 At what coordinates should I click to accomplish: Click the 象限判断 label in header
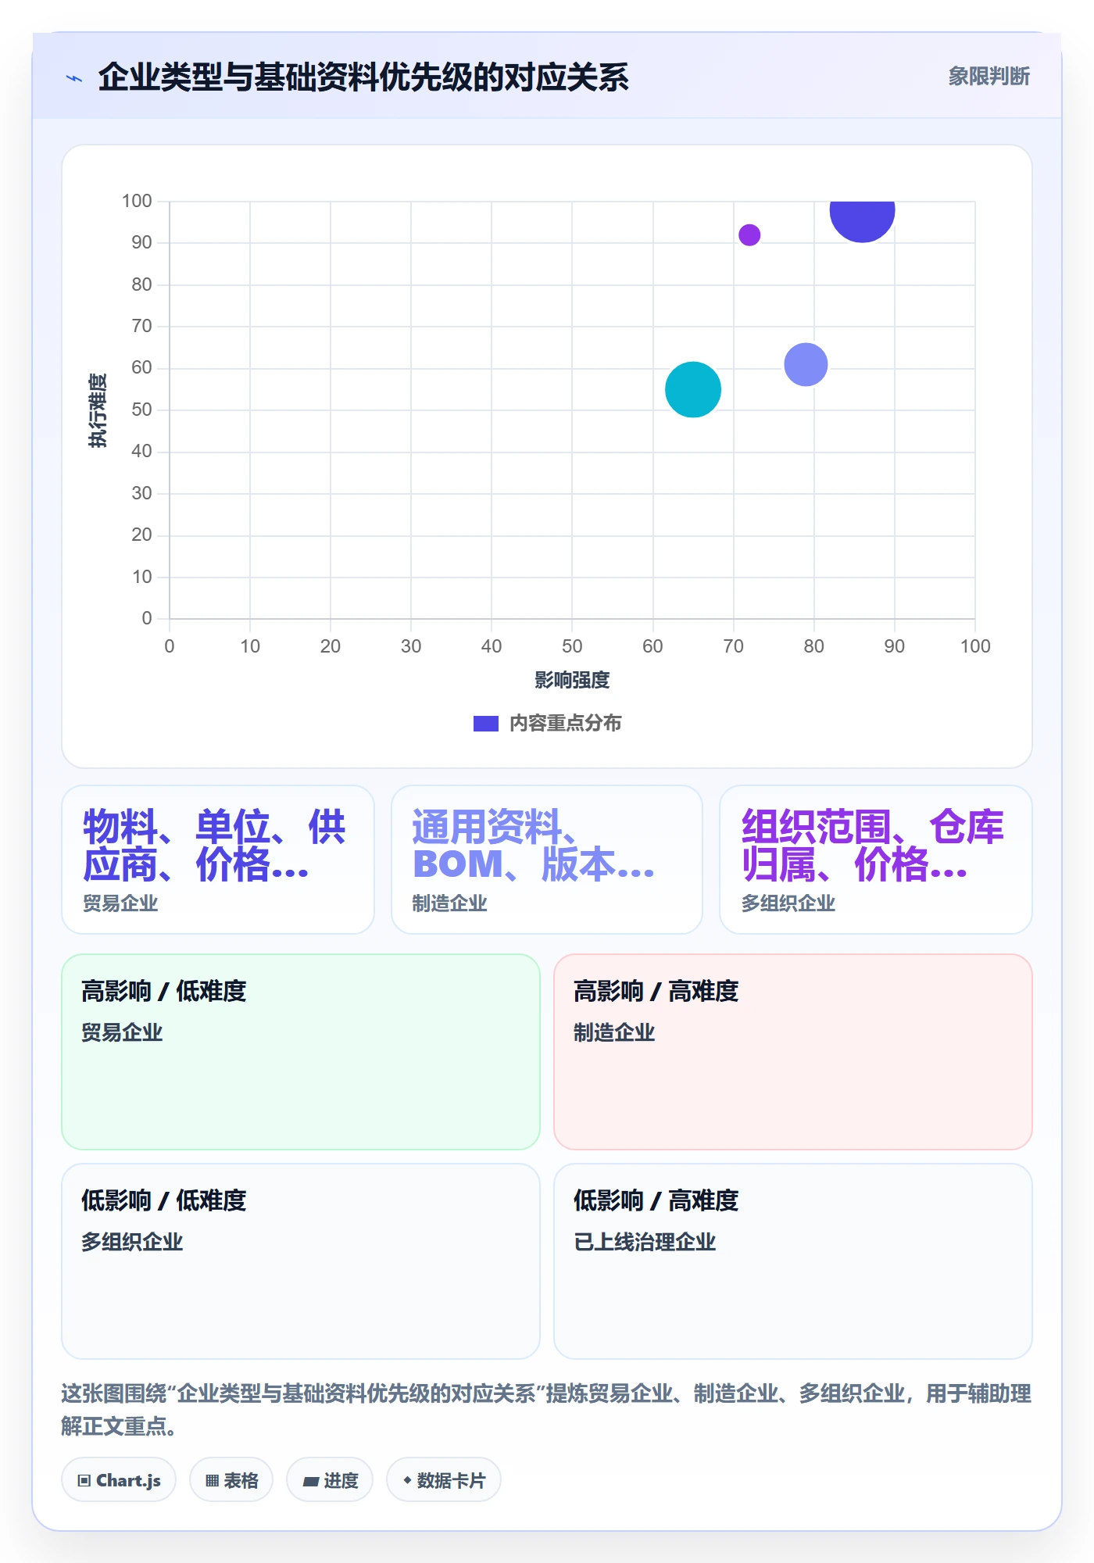tap(989, 77)
